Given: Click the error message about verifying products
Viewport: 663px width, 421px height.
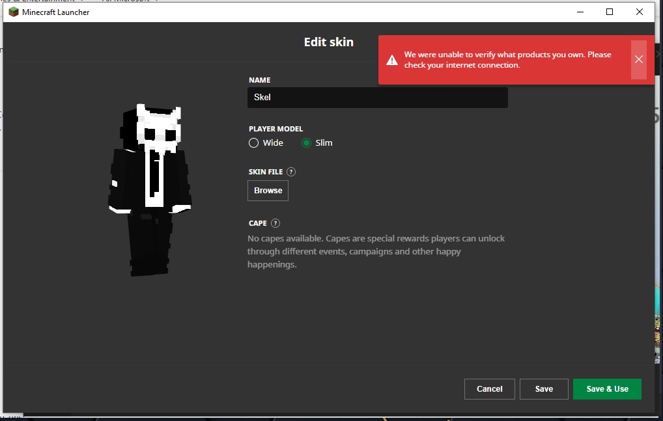Looking at the screenshot, I should click(507, 60).
